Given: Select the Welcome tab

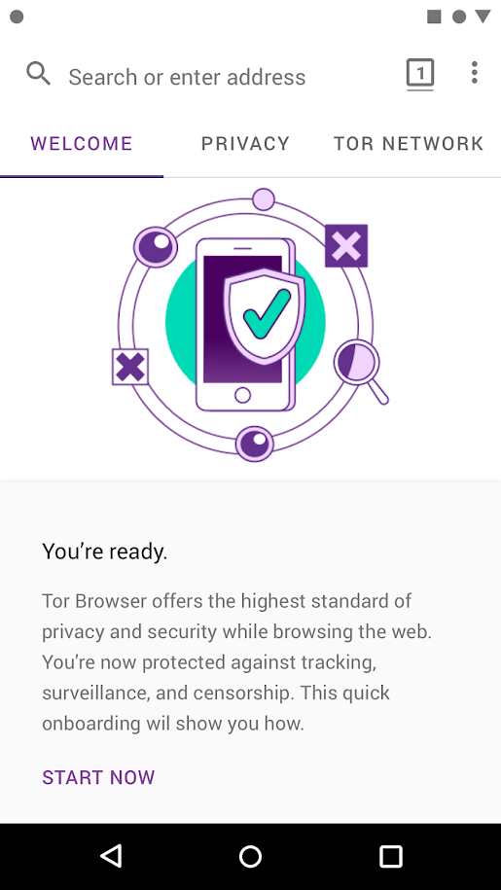Looking at the screenshot, I should click(82, 144).
